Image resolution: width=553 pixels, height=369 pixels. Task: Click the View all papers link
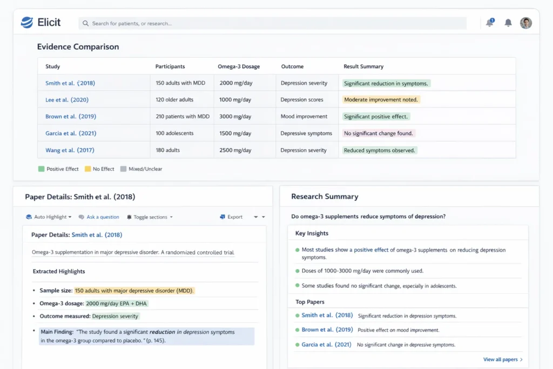pyautogui.click(x=502, y=359)
